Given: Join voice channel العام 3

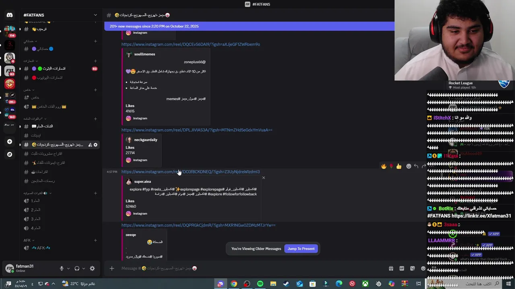Looking at the screenshot, I should (x=60, y=219).
